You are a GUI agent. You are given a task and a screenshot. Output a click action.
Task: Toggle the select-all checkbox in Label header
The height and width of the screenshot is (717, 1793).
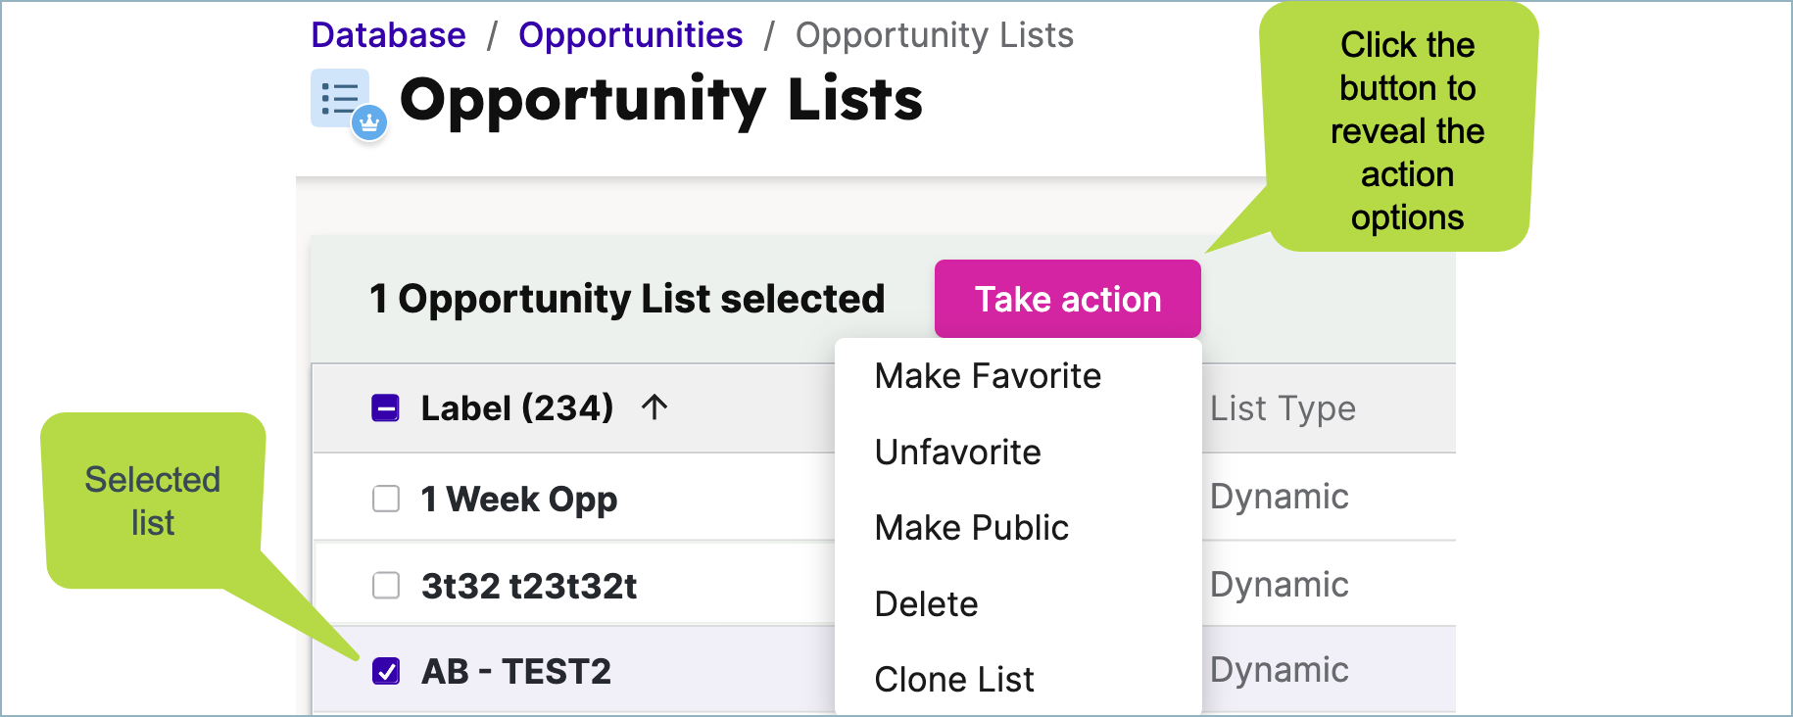pyautogui.click(x=386, y=407)
